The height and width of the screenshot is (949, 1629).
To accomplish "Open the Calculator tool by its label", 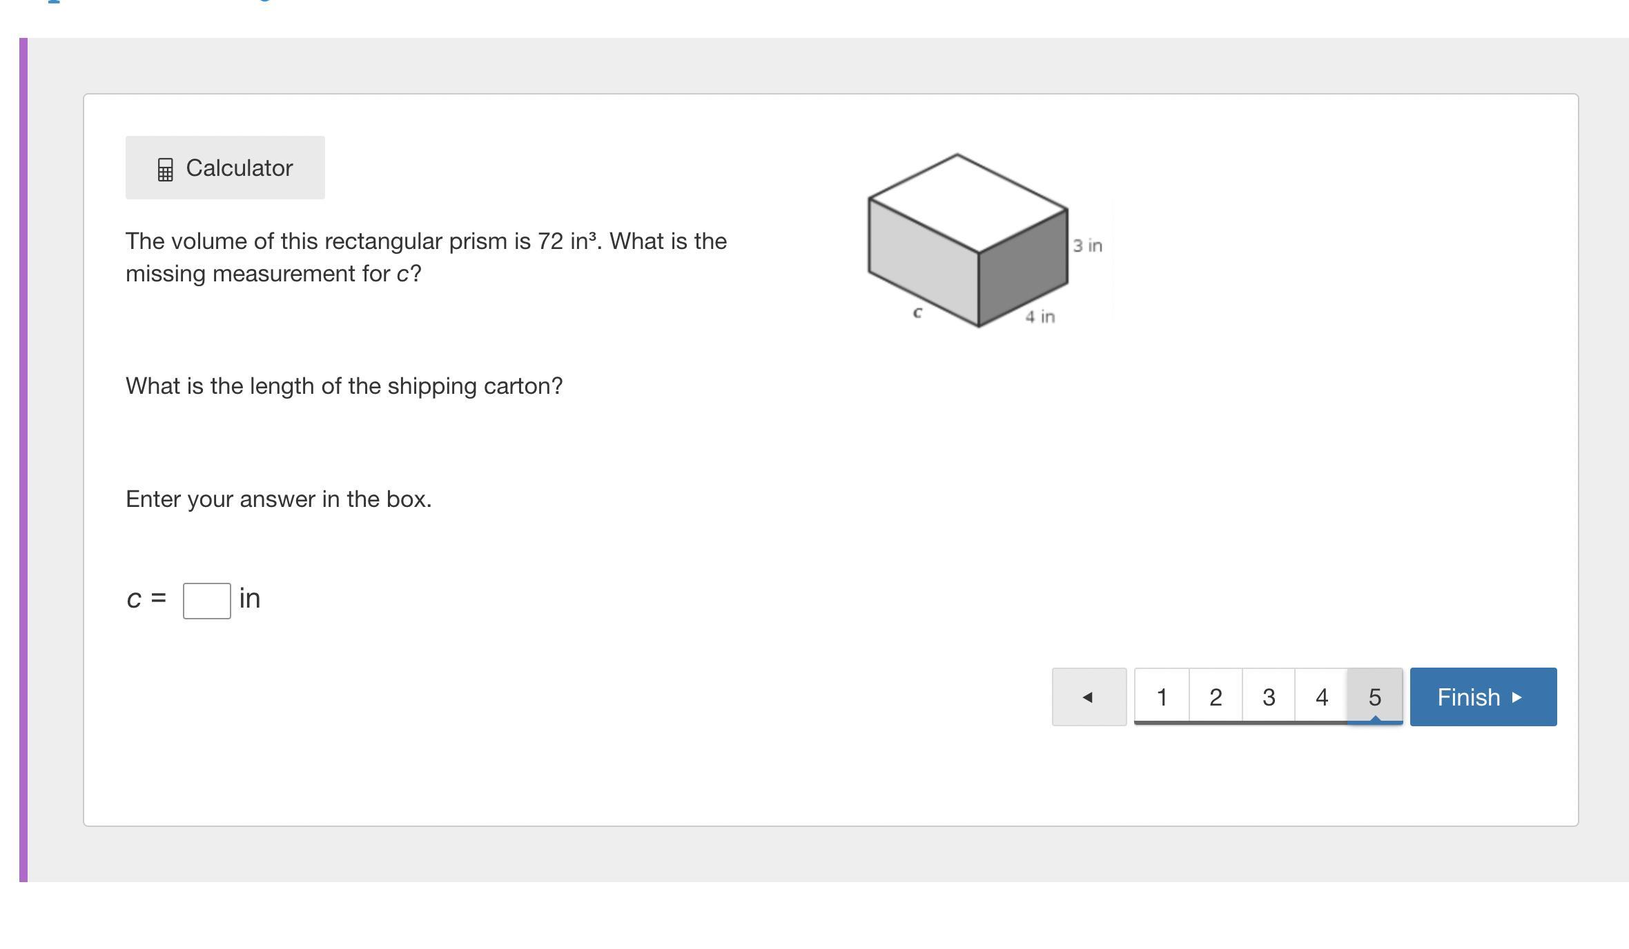I will [240, 168].
